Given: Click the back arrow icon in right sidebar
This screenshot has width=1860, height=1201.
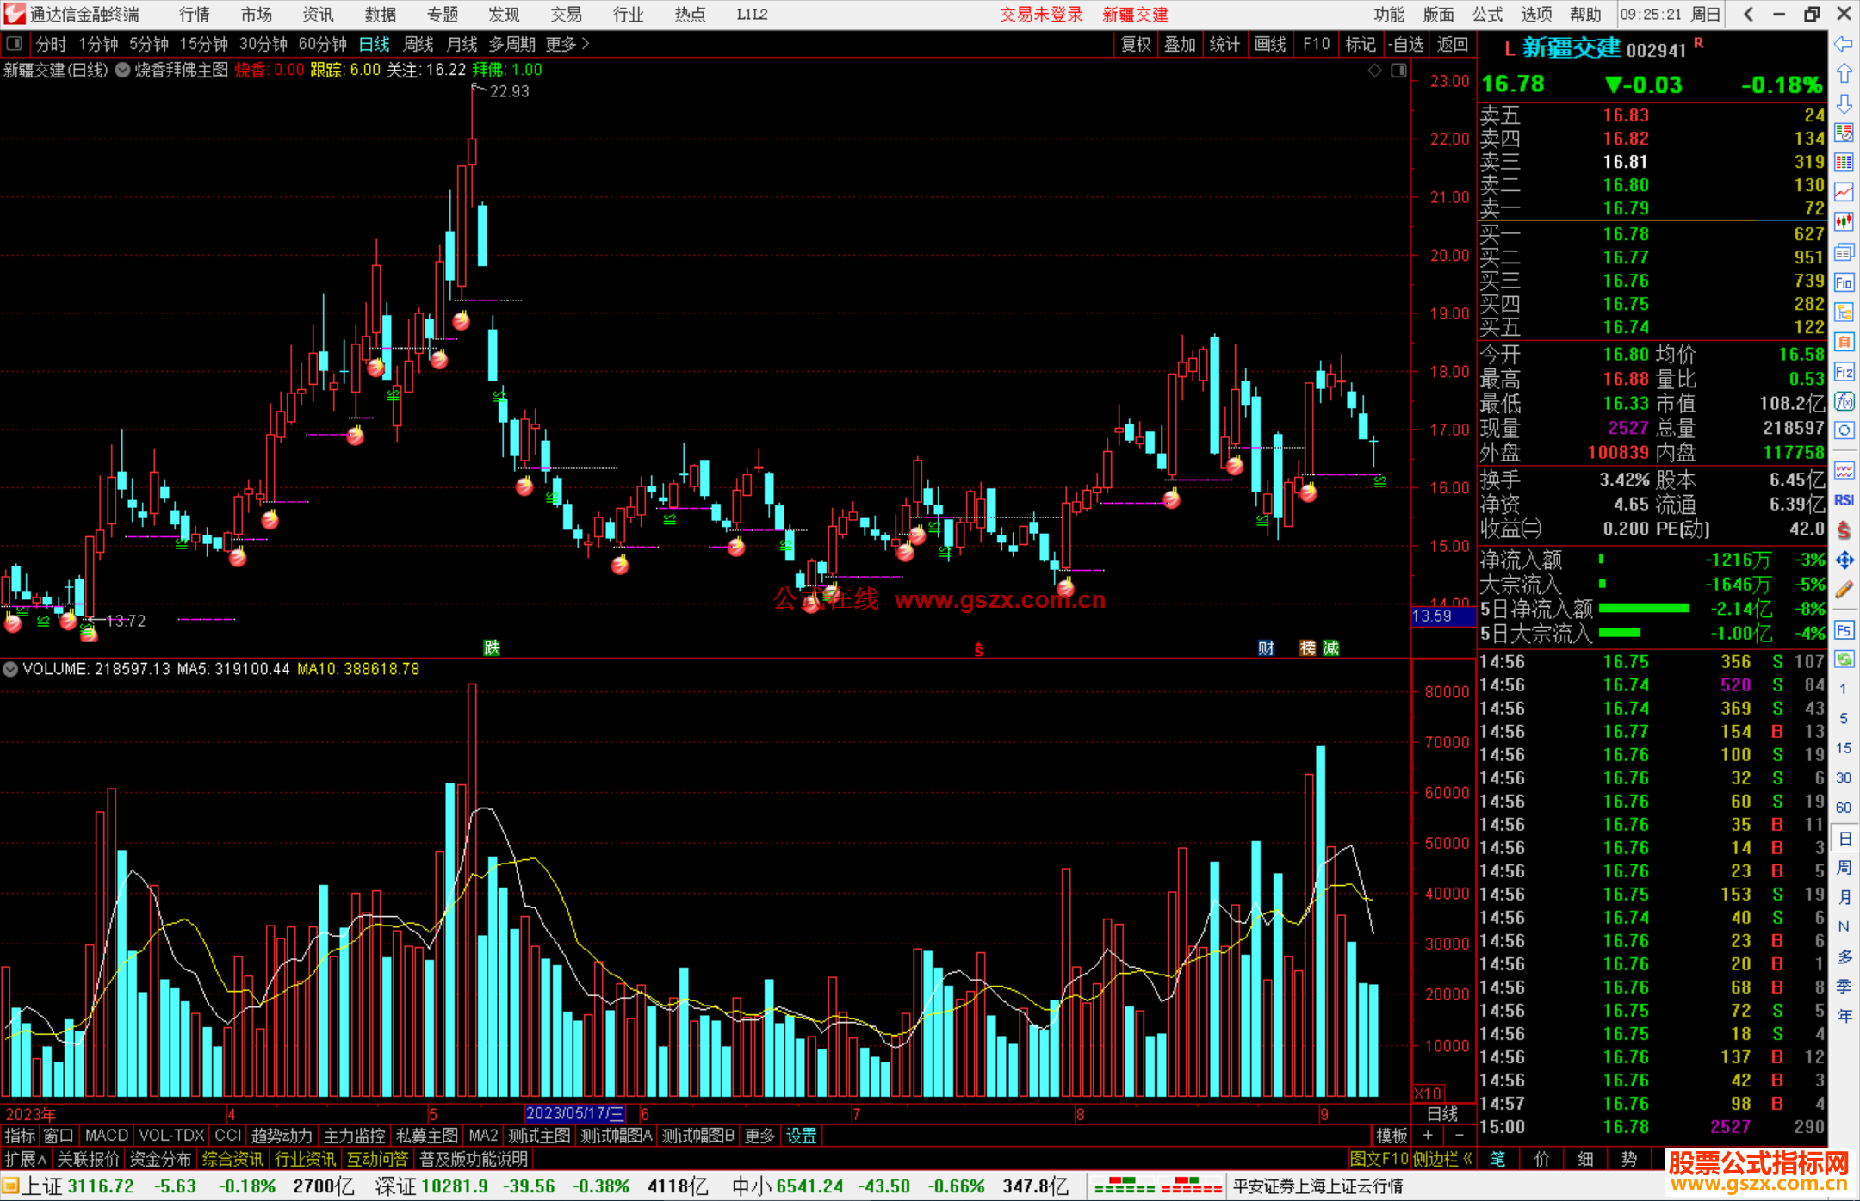Looking at the screenshot, I should (1844, 44).
